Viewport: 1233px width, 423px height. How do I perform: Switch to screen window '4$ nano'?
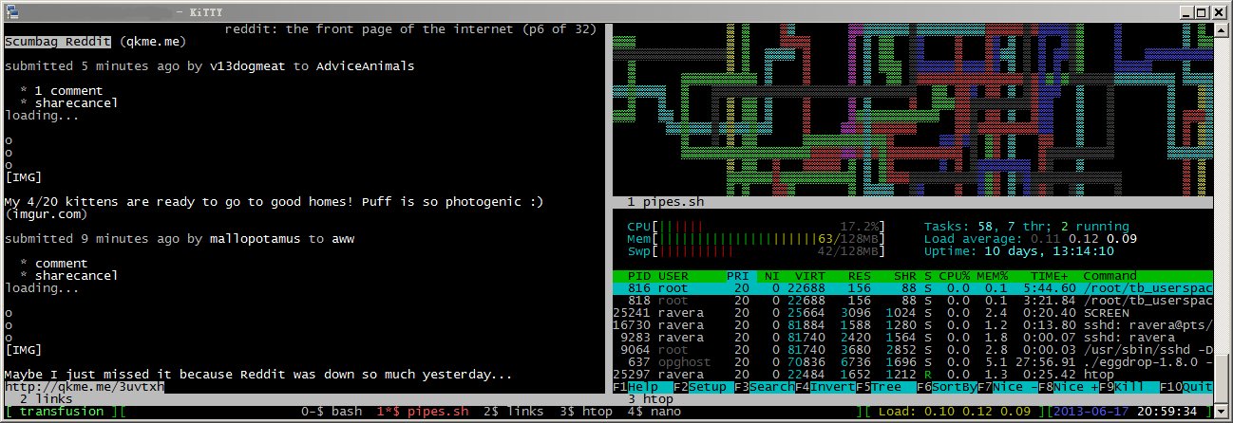click(654, 412)
